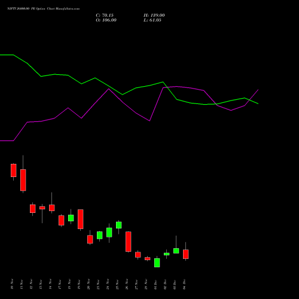Select the tall red candlestick for 11 Nov
The image size is (299, 299).
[23, 180]
